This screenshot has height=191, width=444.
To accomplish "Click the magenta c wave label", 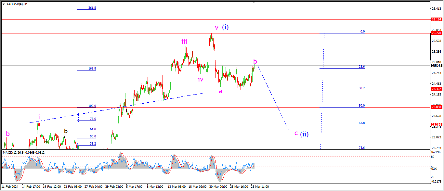I will pyautogui.click(x=296, y=133).
